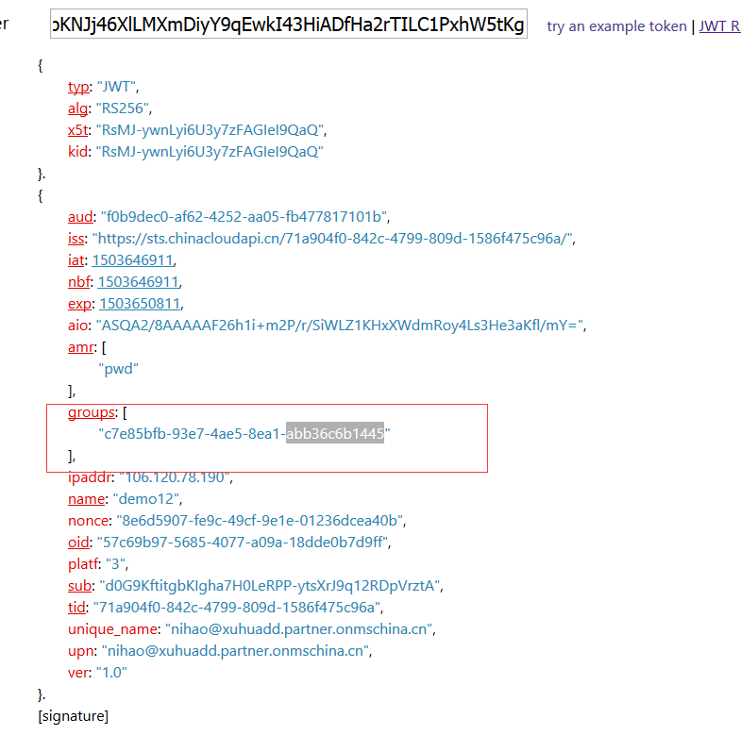This screenshot has height=752, width=741.
Task: Click the 'amr' claim label
Action: click(x=81, y=347)
